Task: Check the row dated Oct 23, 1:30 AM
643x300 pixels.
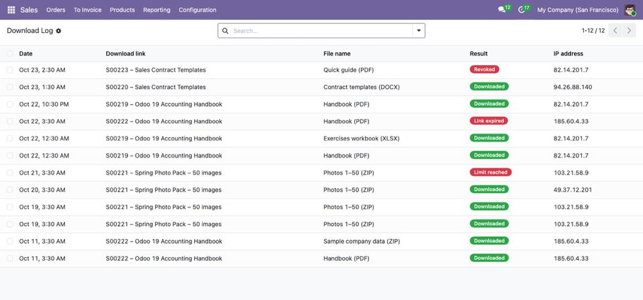Action: pos(10,87)
